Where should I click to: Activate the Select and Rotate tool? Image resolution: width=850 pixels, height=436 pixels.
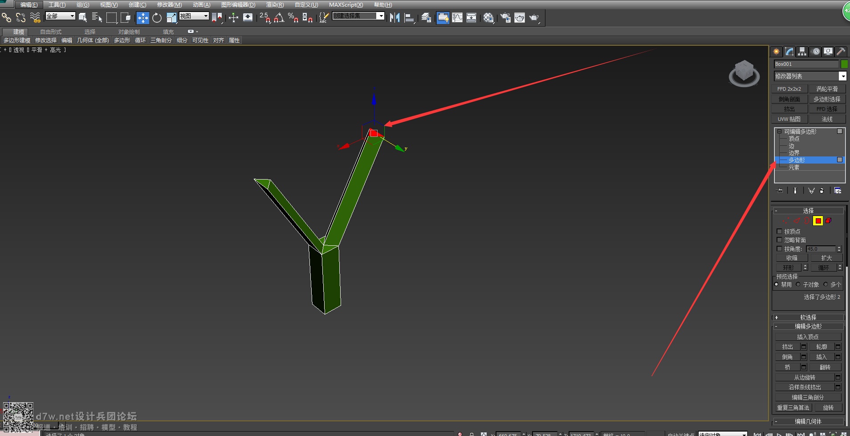[157, 17]
